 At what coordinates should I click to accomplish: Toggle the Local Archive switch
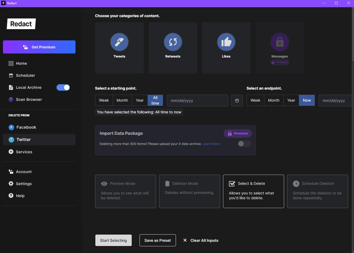click(x=63, y=87)
